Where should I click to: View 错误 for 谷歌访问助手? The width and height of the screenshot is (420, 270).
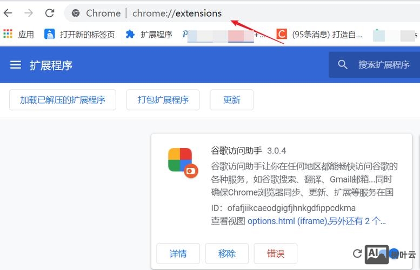point(276,253)
